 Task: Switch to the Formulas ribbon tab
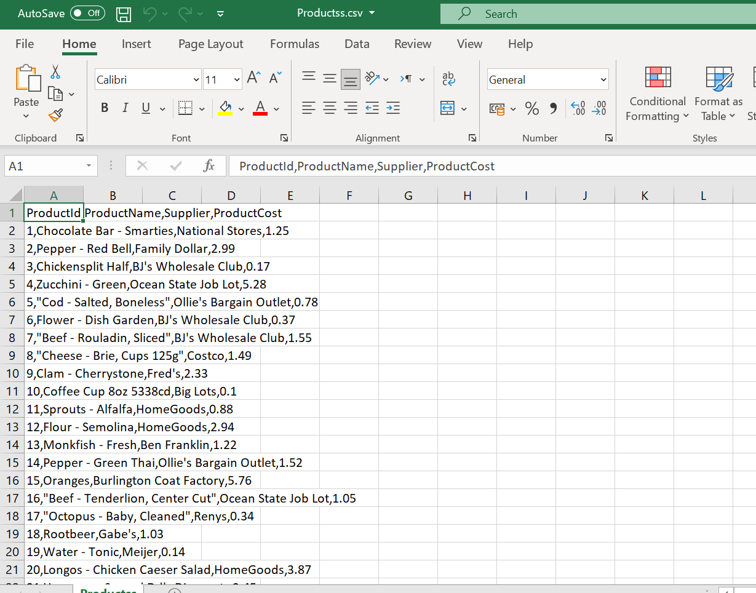pyautogui.click(x=295, y=44)
